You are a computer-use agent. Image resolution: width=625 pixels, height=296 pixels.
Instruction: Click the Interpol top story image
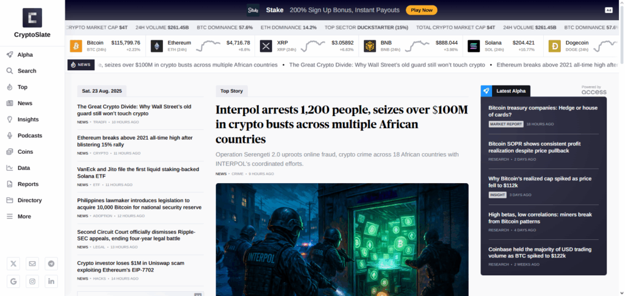(342, 239)
